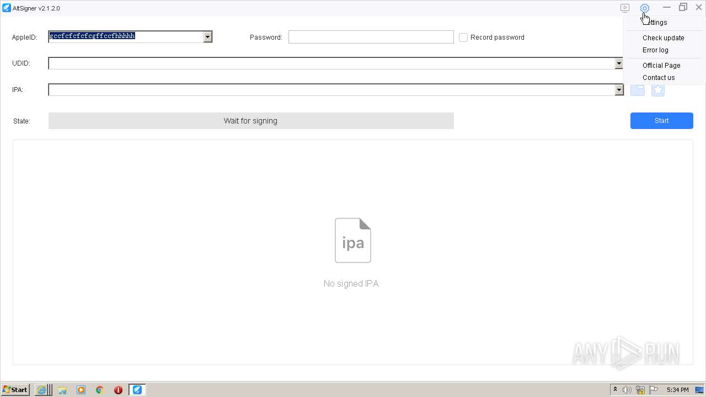
Task: Click the blue Start signing button
Action: 661,121
